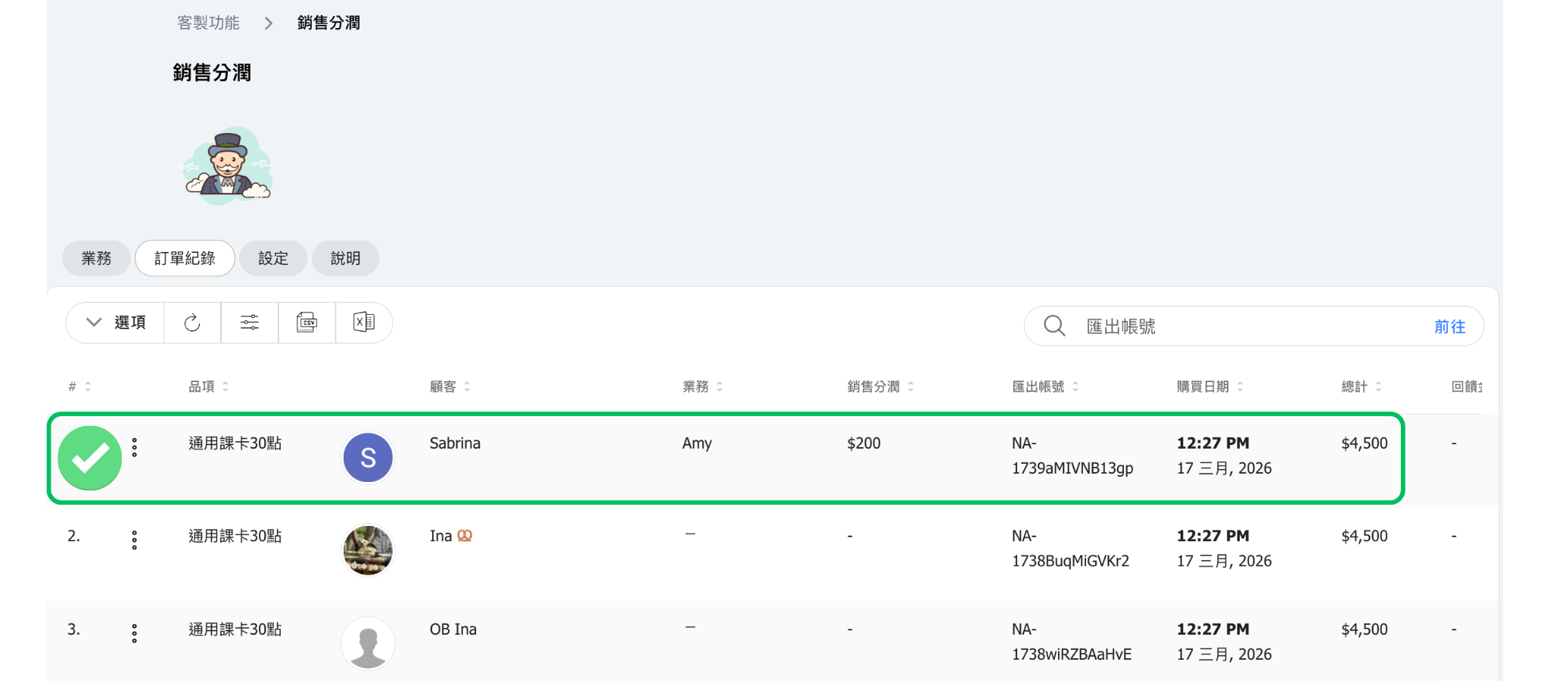
Task: Expand the 選項 options dropdown
Action: tap(115, 323)
